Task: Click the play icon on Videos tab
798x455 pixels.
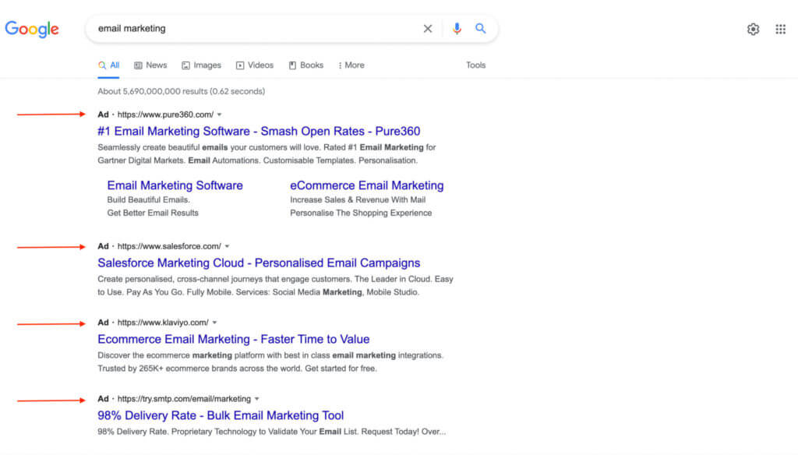Action: [240, 65]
